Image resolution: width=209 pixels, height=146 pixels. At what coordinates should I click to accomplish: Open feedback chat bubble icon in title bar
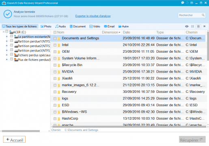tap(183, 3)
